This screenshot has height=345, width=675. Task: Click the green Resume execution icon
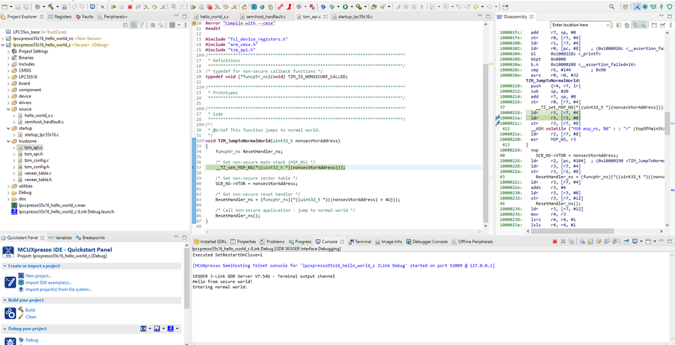(x=113, y=7)
